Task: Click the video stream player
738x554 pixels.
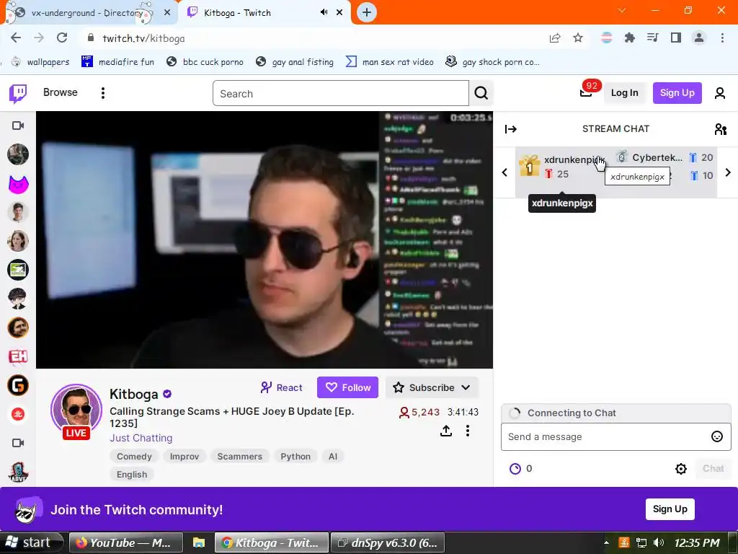Action: [x=264, y=239]
